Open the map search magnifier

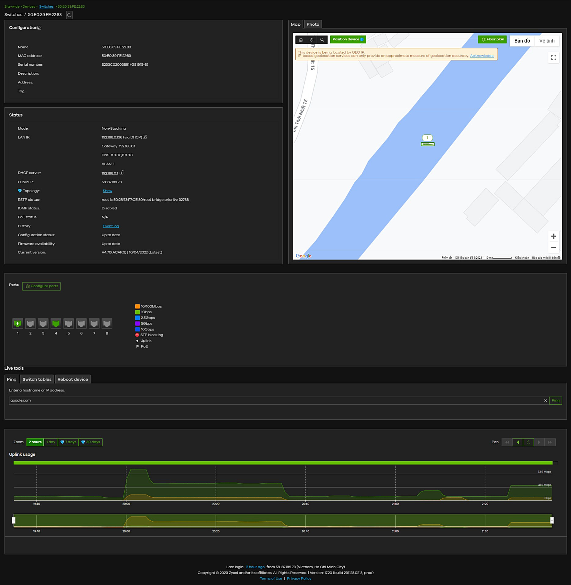[322, 40]
